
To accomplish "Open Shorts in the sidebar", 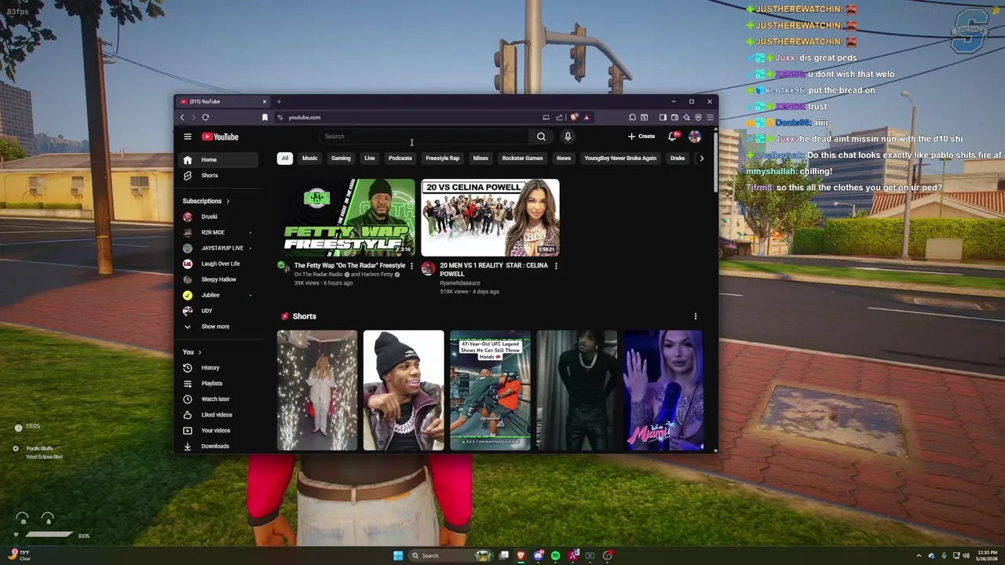I will click(219, 176).
